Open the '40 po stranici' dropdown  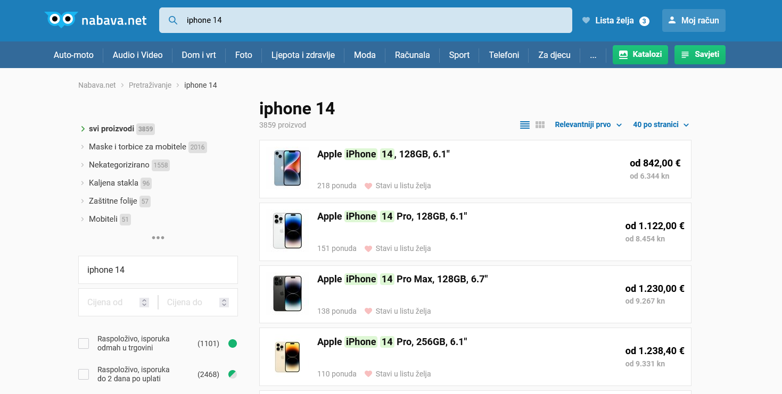[x=661, y=125]
